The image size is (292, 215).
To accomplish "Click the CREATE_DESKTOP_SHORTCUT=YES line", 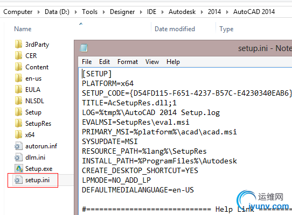I will [x=140, y=170].
